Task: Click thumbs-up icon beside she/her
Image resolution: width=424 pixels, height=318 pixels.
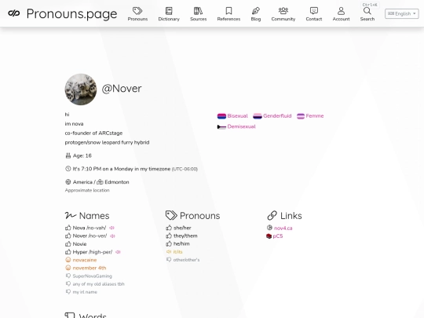Action: 169,228
